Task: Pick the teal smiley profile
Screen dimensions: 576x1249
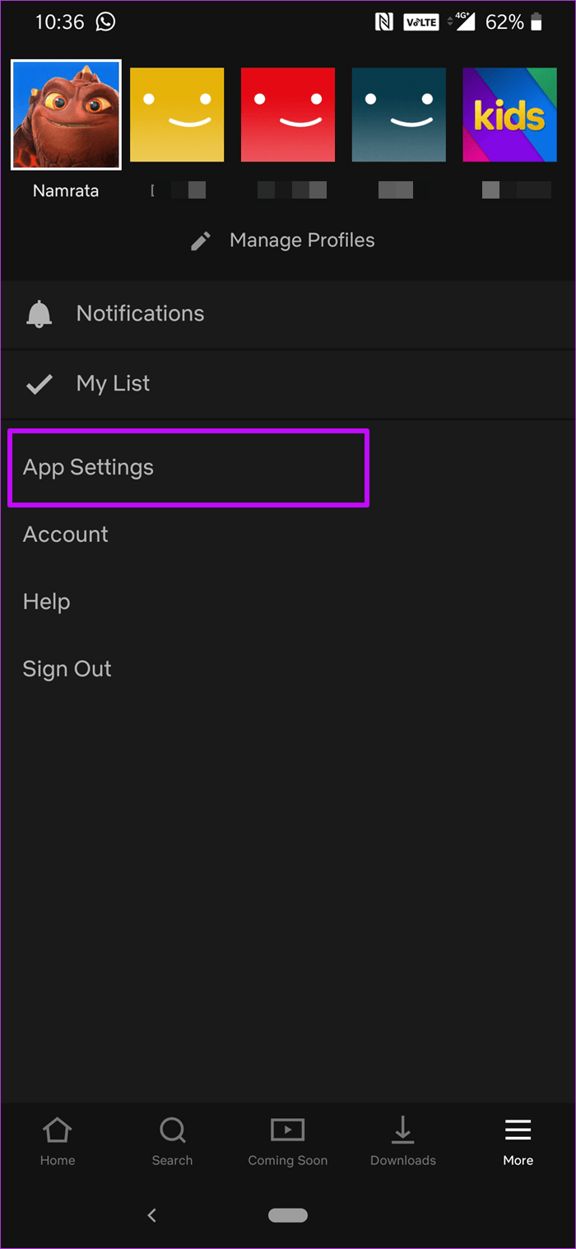Action: (x=398, y=115)
